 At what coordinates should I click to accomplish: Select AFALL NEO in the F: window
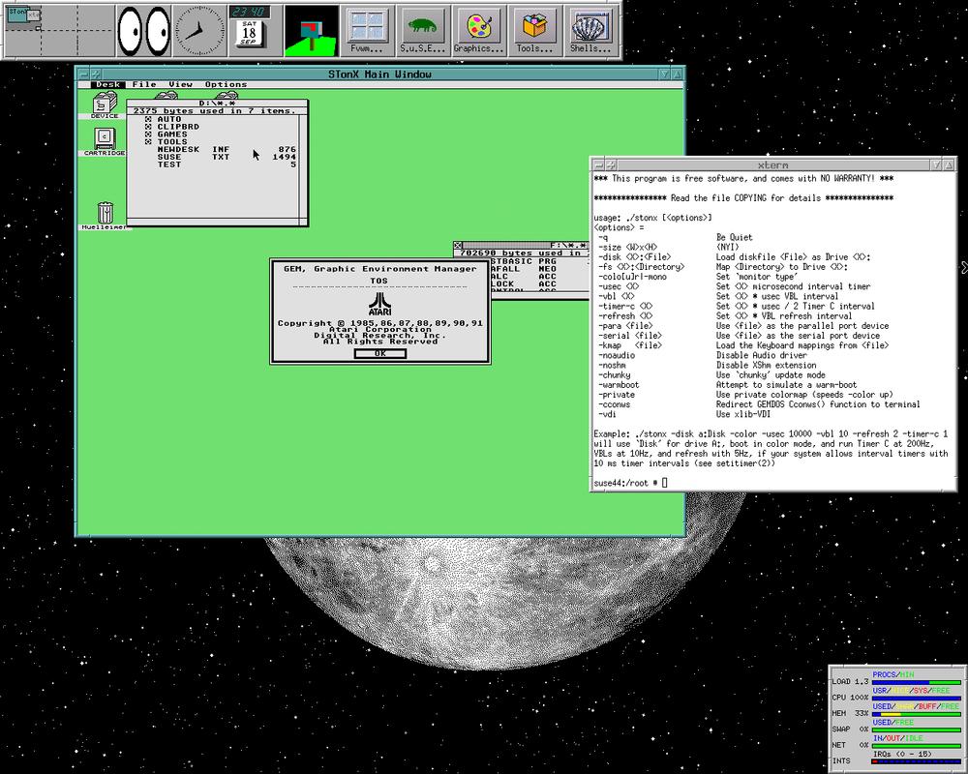point(524,269)
